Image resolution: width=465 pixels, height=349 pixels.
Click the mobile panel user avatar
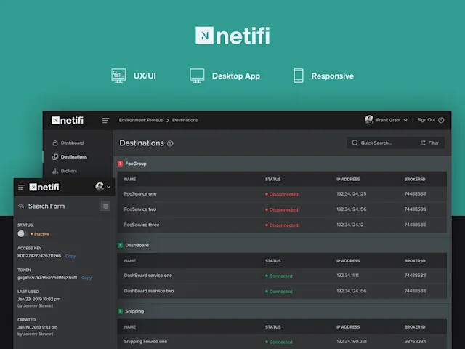point(100,187)
